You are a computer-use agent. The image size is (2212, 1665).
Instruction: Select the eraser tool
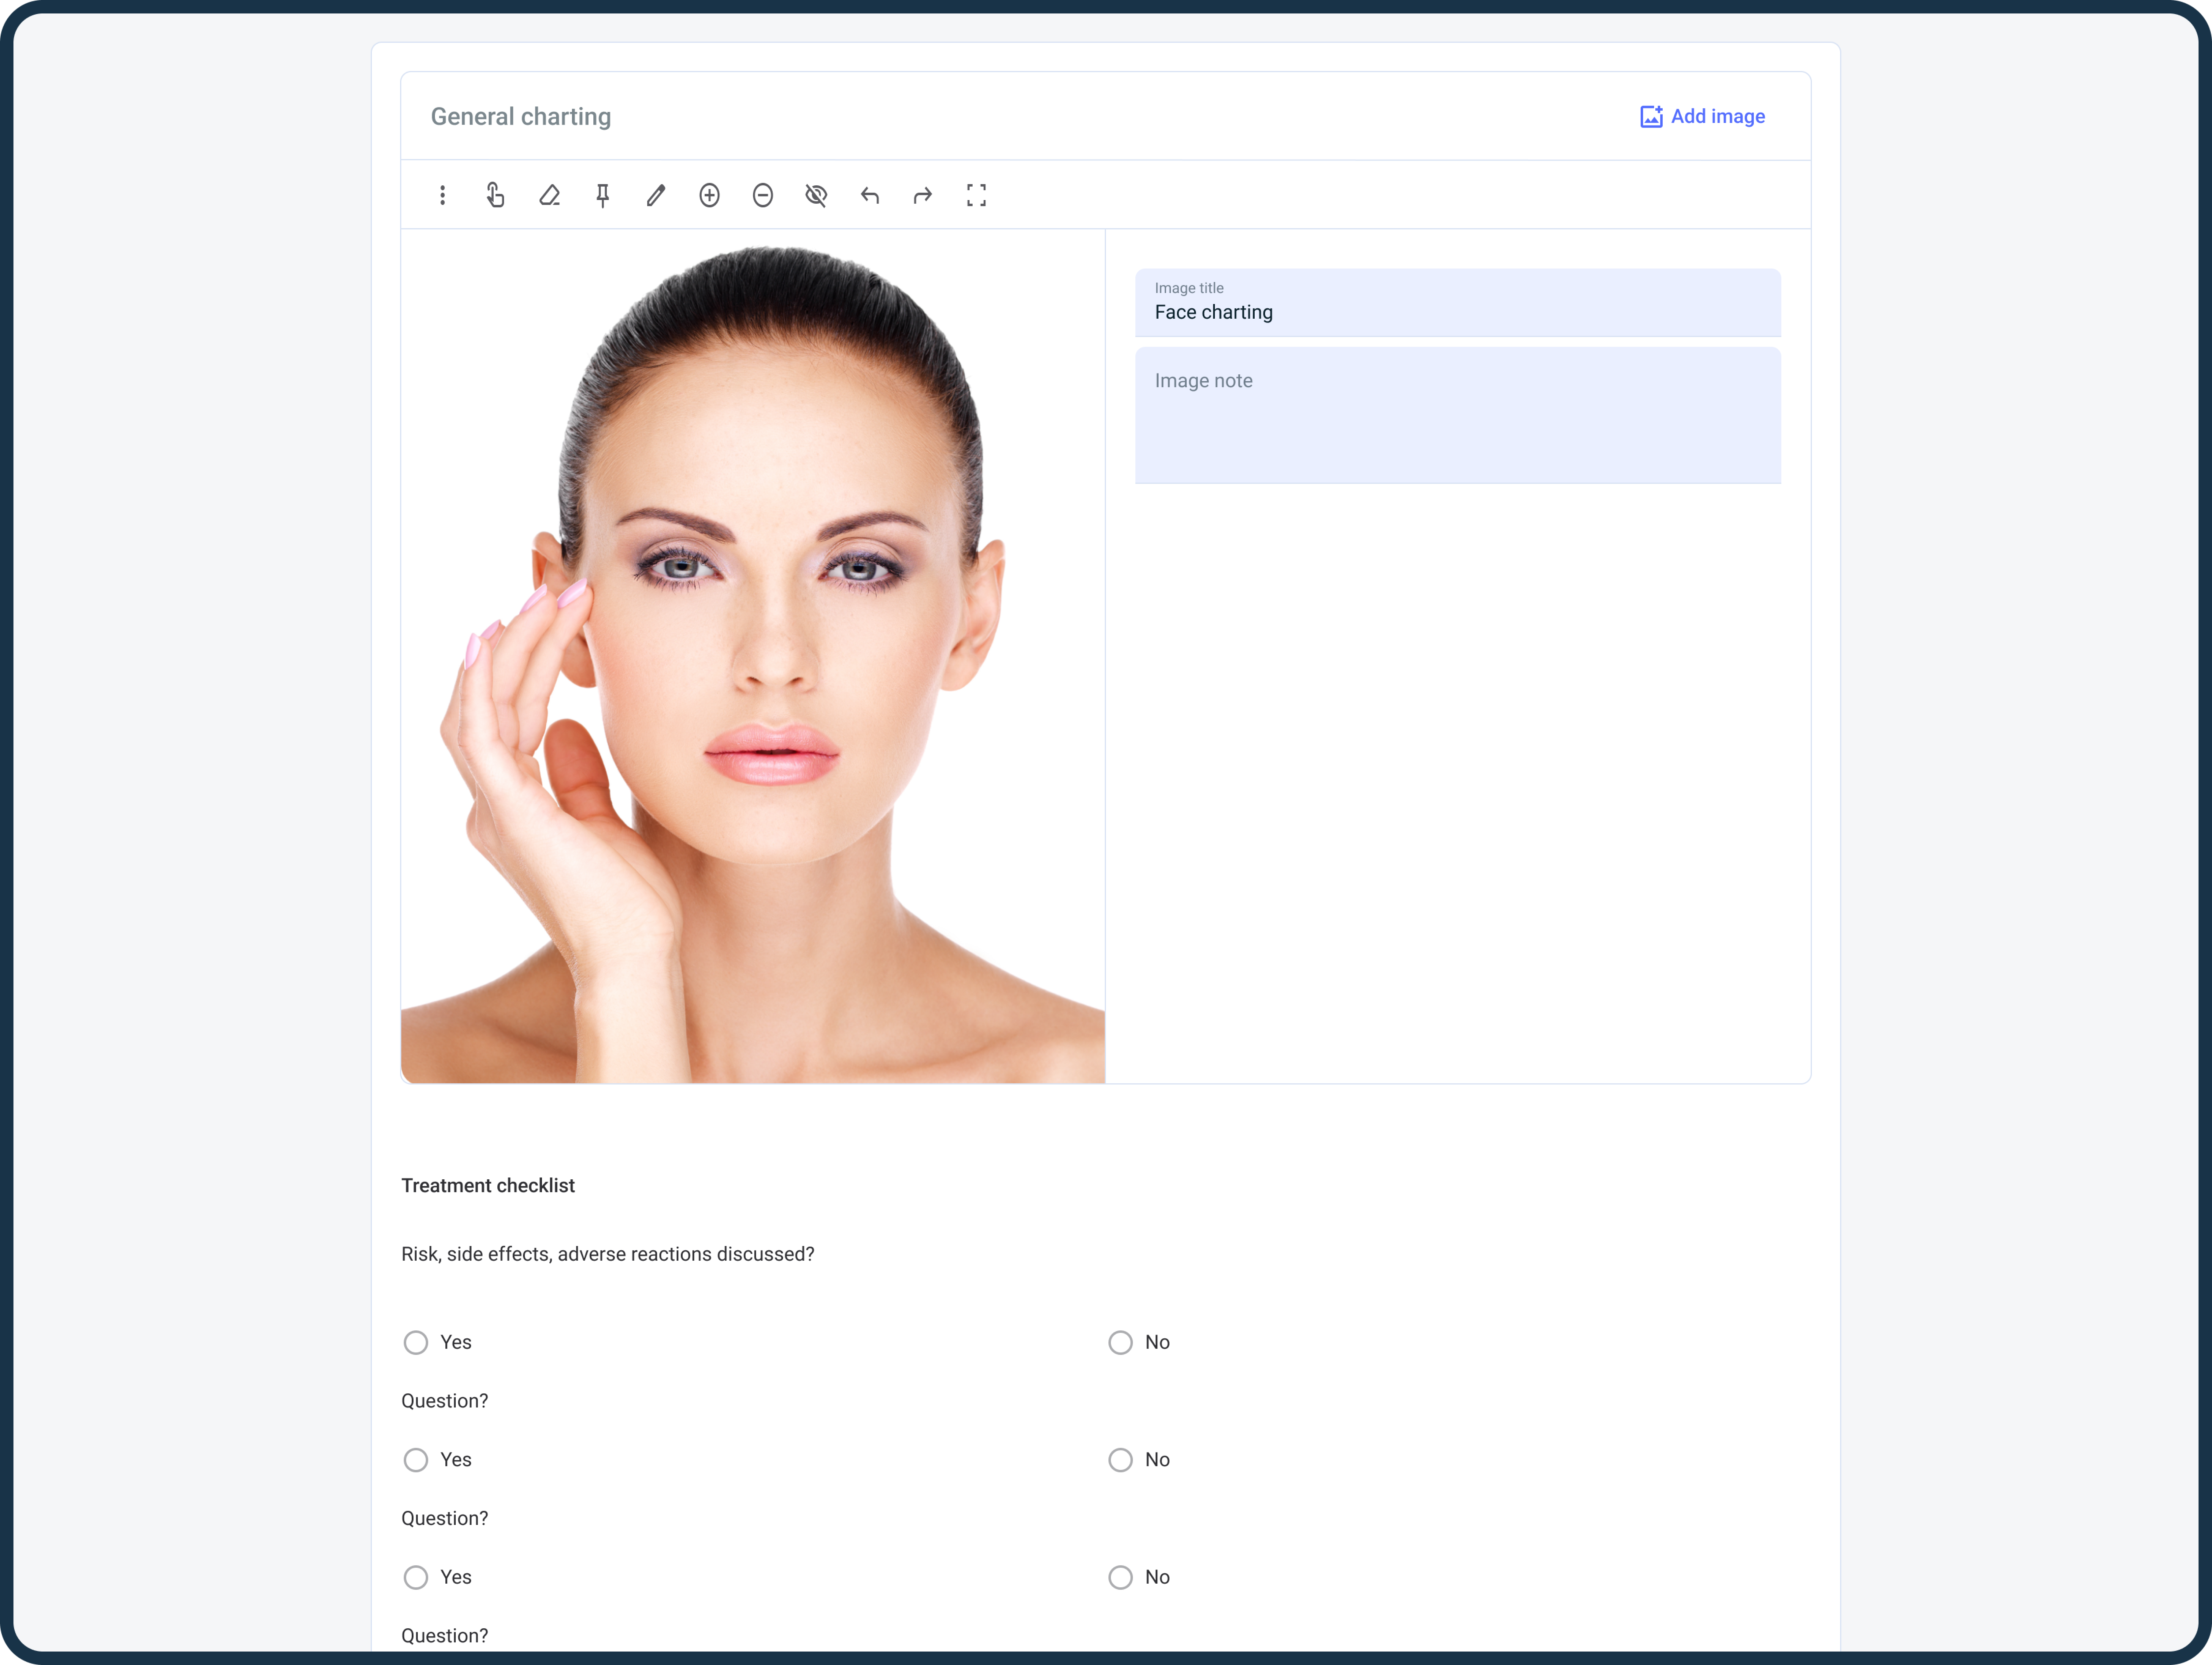549,195
